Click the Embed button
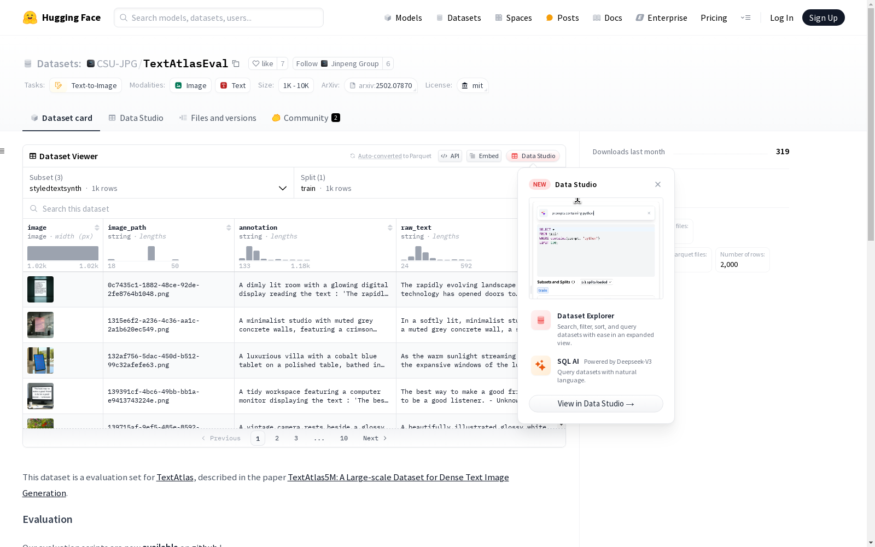The height and width of the screenshot is (547, 875). (484, 156)
